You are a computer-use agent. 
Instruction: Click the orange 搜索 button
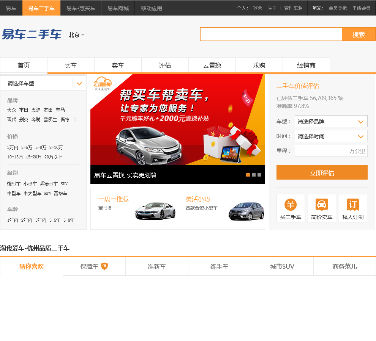point(359,34)
